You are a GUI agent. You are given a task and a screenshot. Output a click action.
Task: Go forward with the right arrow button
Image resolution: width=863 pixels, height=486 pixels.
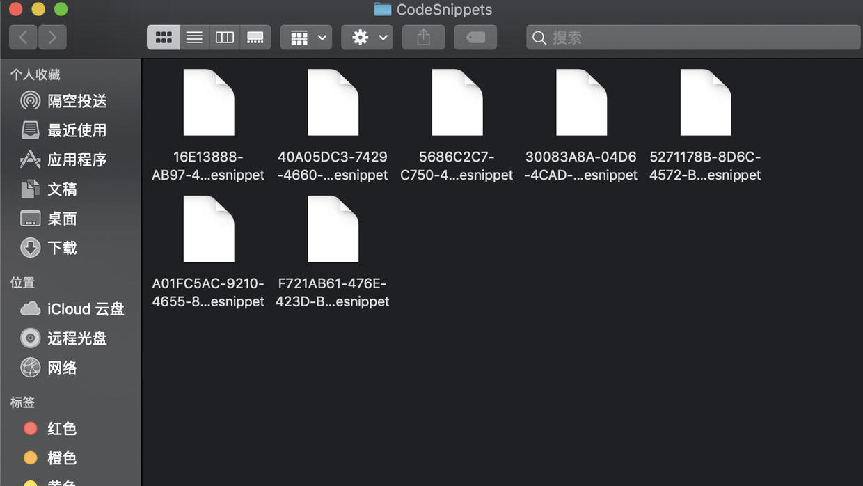pos(53,38)
